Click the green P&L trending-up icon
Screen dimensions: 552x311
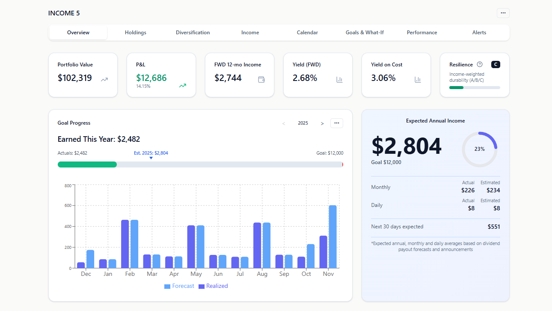(183, 86)
